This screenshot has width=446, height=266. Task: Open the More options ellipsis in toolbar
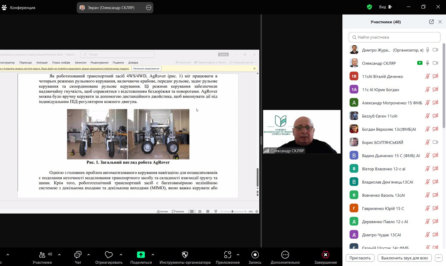coord(285,255)
